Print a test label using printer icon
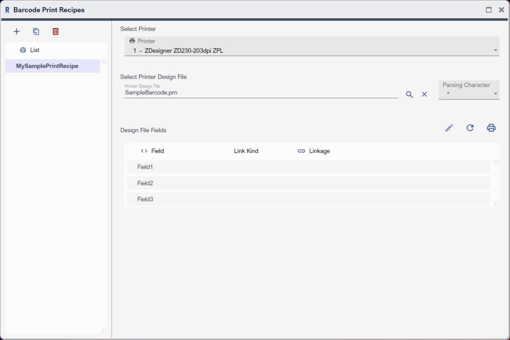 (x=491, y=128)
